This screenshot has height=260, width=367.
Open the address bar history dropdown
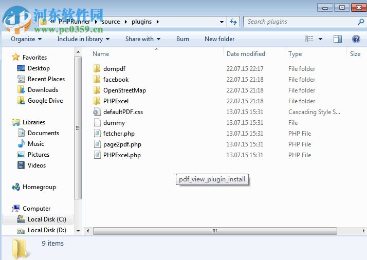pos(222,22)
